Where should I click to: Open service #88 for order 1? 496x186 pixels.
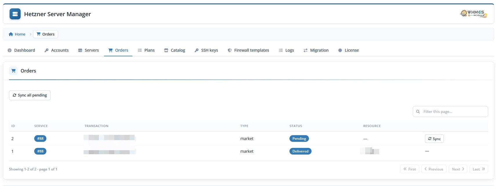click(x=40, y=151)
